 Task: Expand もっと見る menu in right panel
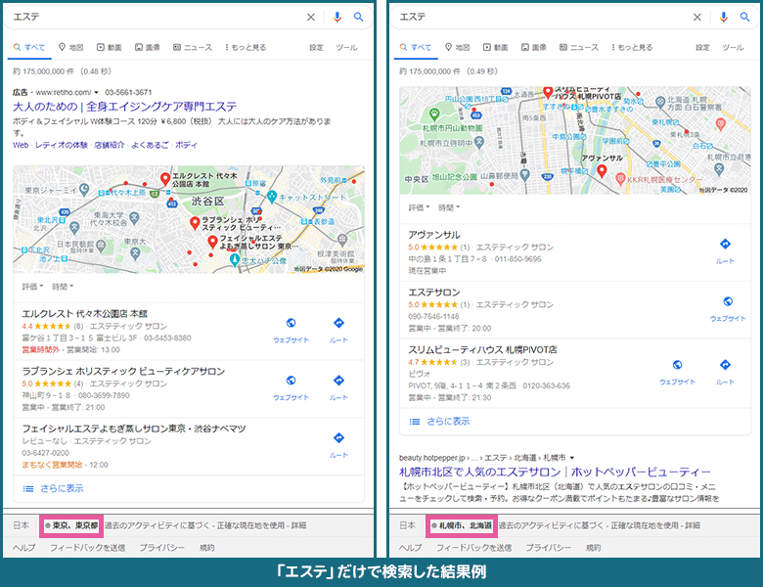pos(632,47)
